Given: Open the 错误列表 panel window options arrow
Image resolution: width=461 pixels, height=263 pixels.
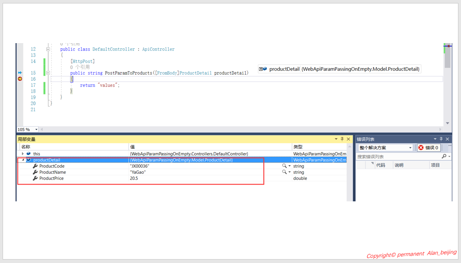Looking at the screenshot, I should coord(435,139).
